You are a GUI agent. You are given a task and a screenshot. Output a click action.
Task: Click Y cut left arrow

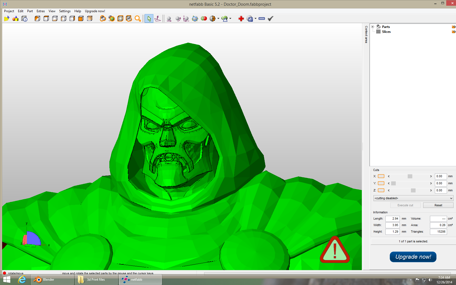click(389, 183)
